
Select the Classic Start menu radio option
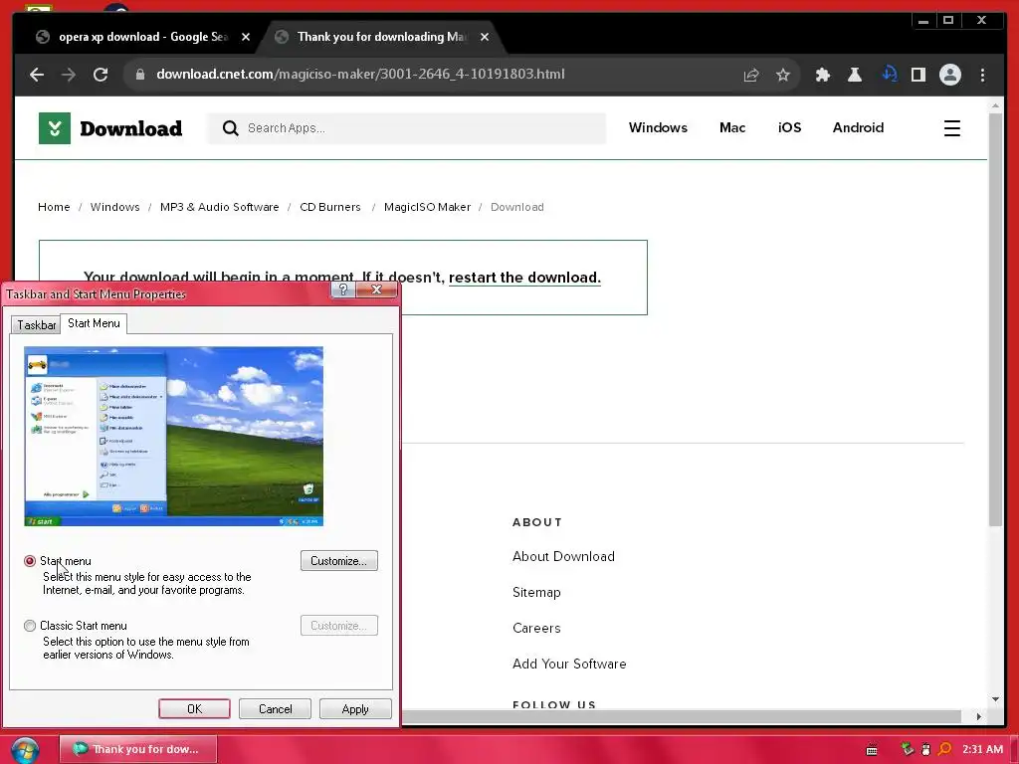pos(30,626)
